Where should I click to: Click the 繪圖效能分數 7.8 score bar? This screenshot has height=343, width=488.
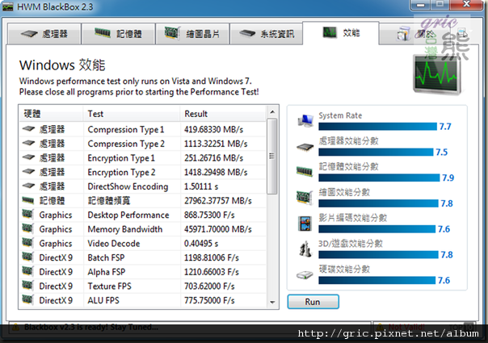click(x=378, y=203)
